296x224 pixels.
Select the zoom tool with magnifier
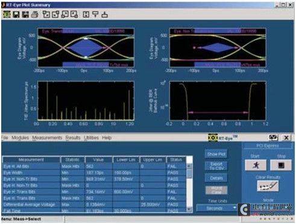[x=74, y=14]
